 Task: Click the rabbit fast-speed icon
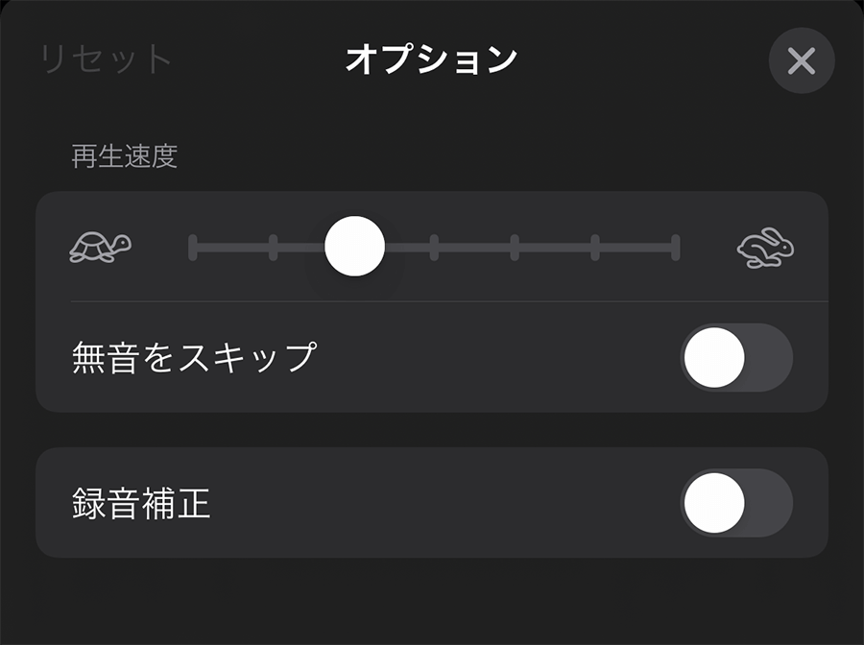pos(765,248)
